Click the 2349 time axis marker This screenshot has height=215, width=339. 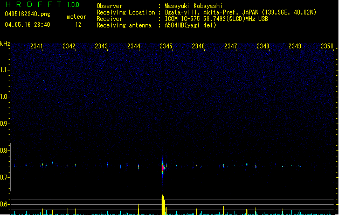tap(295, 46)
